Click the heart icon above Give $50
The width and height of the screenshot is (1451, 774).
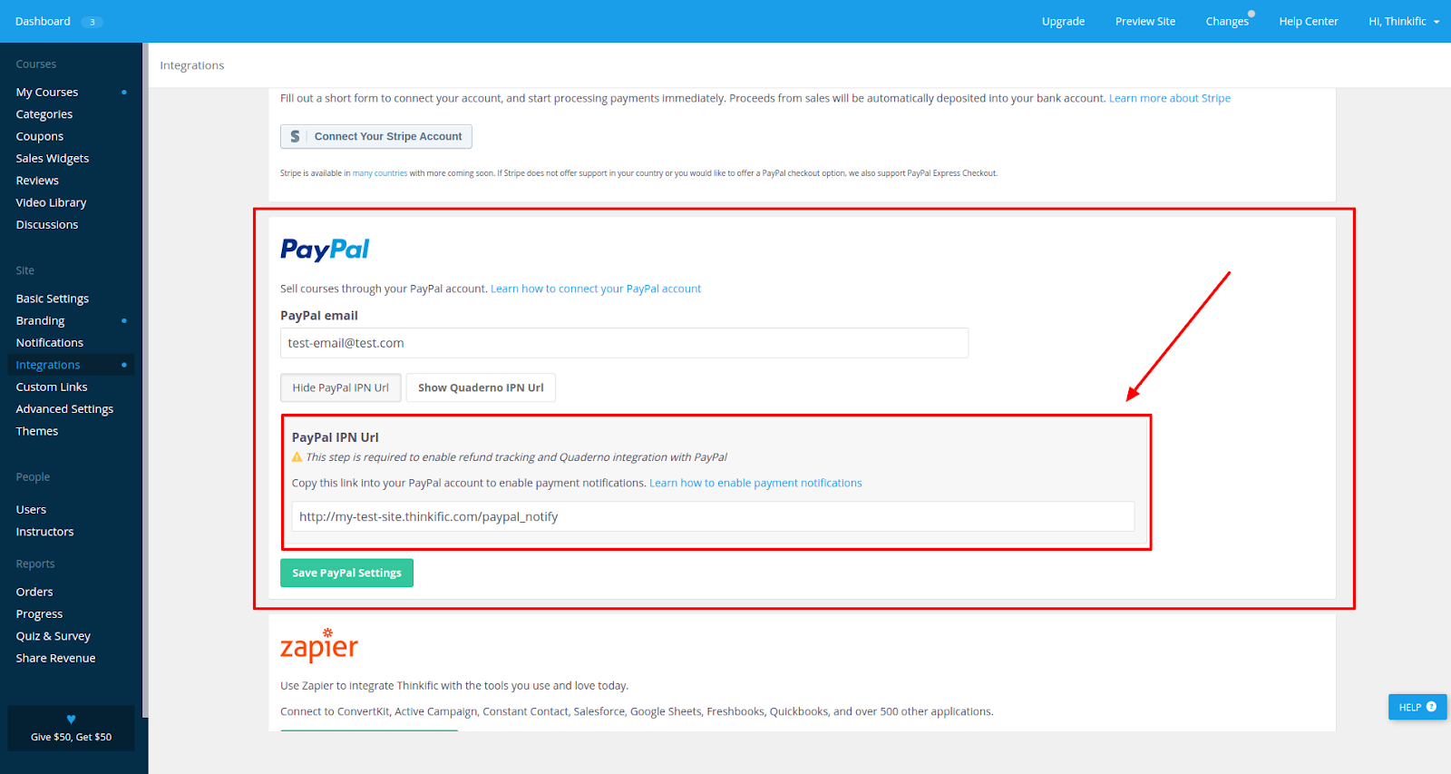pyautogui.click(x=71, y=720)
